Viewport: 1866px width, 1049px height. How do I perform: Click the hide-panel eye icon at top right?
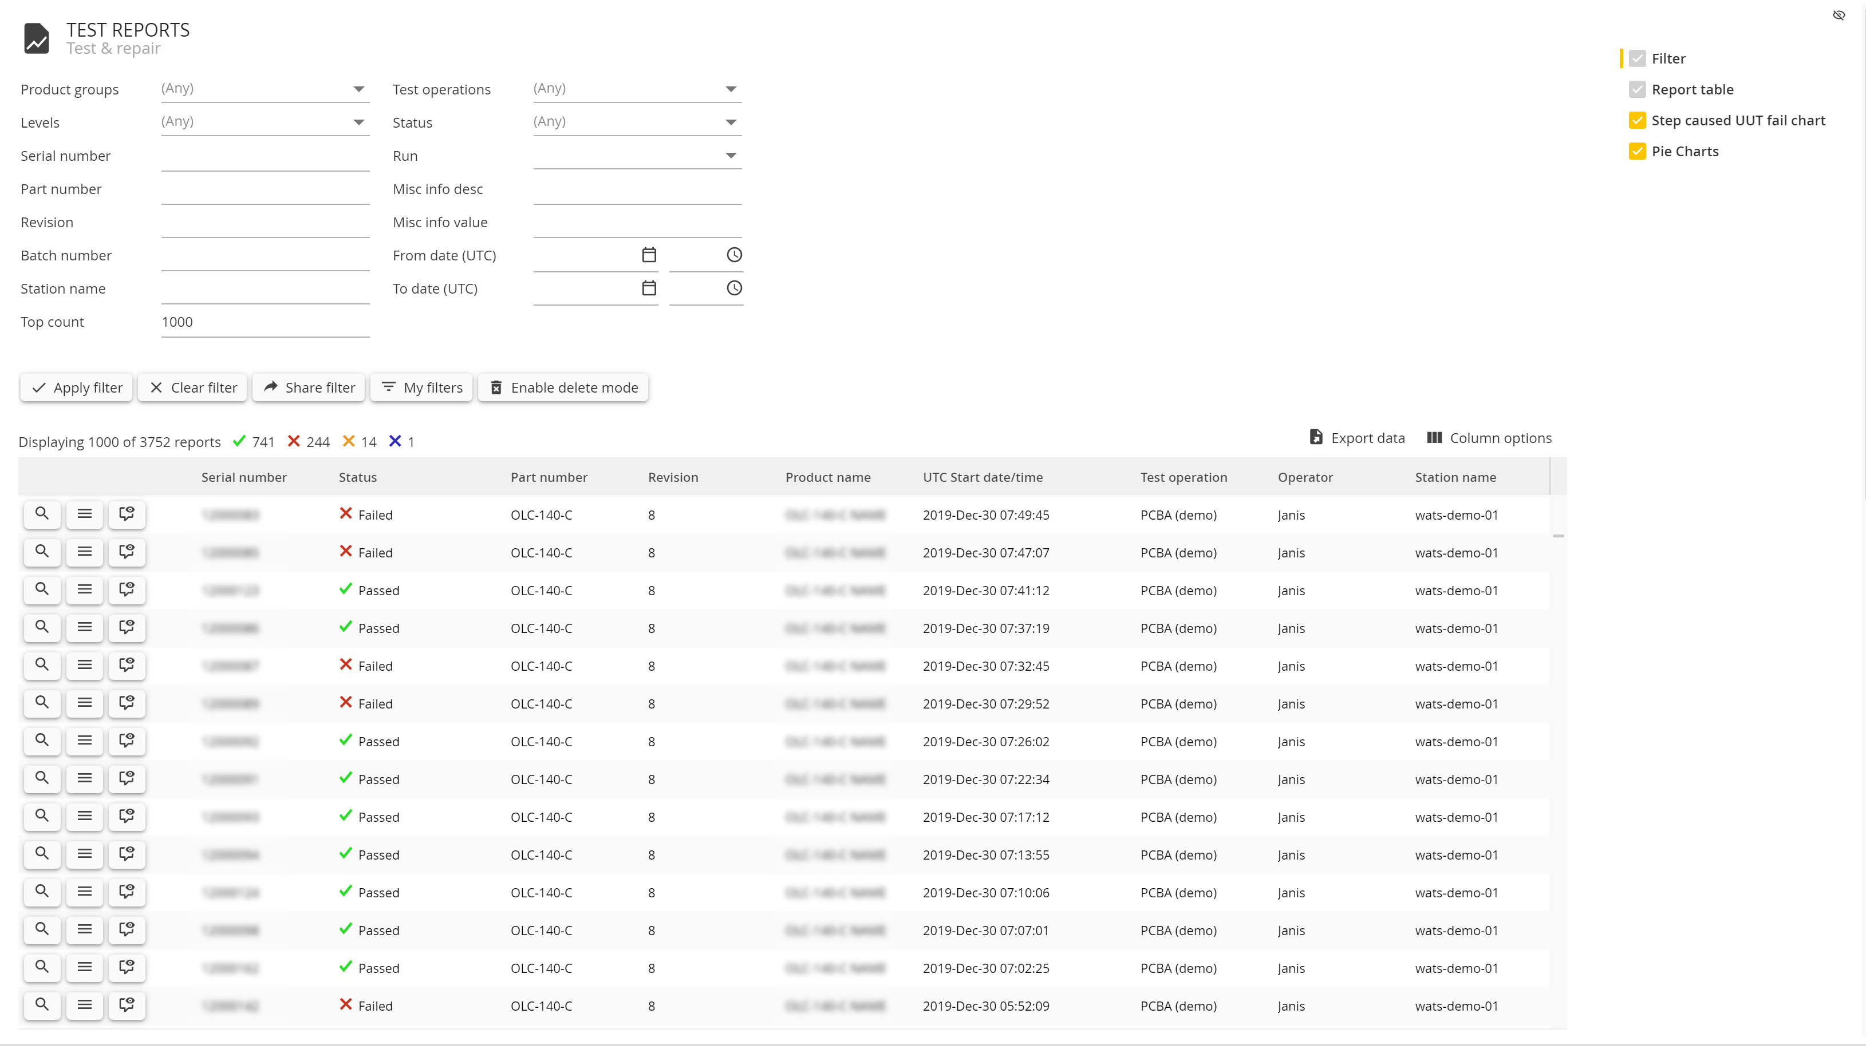[x=1839, y=15]
